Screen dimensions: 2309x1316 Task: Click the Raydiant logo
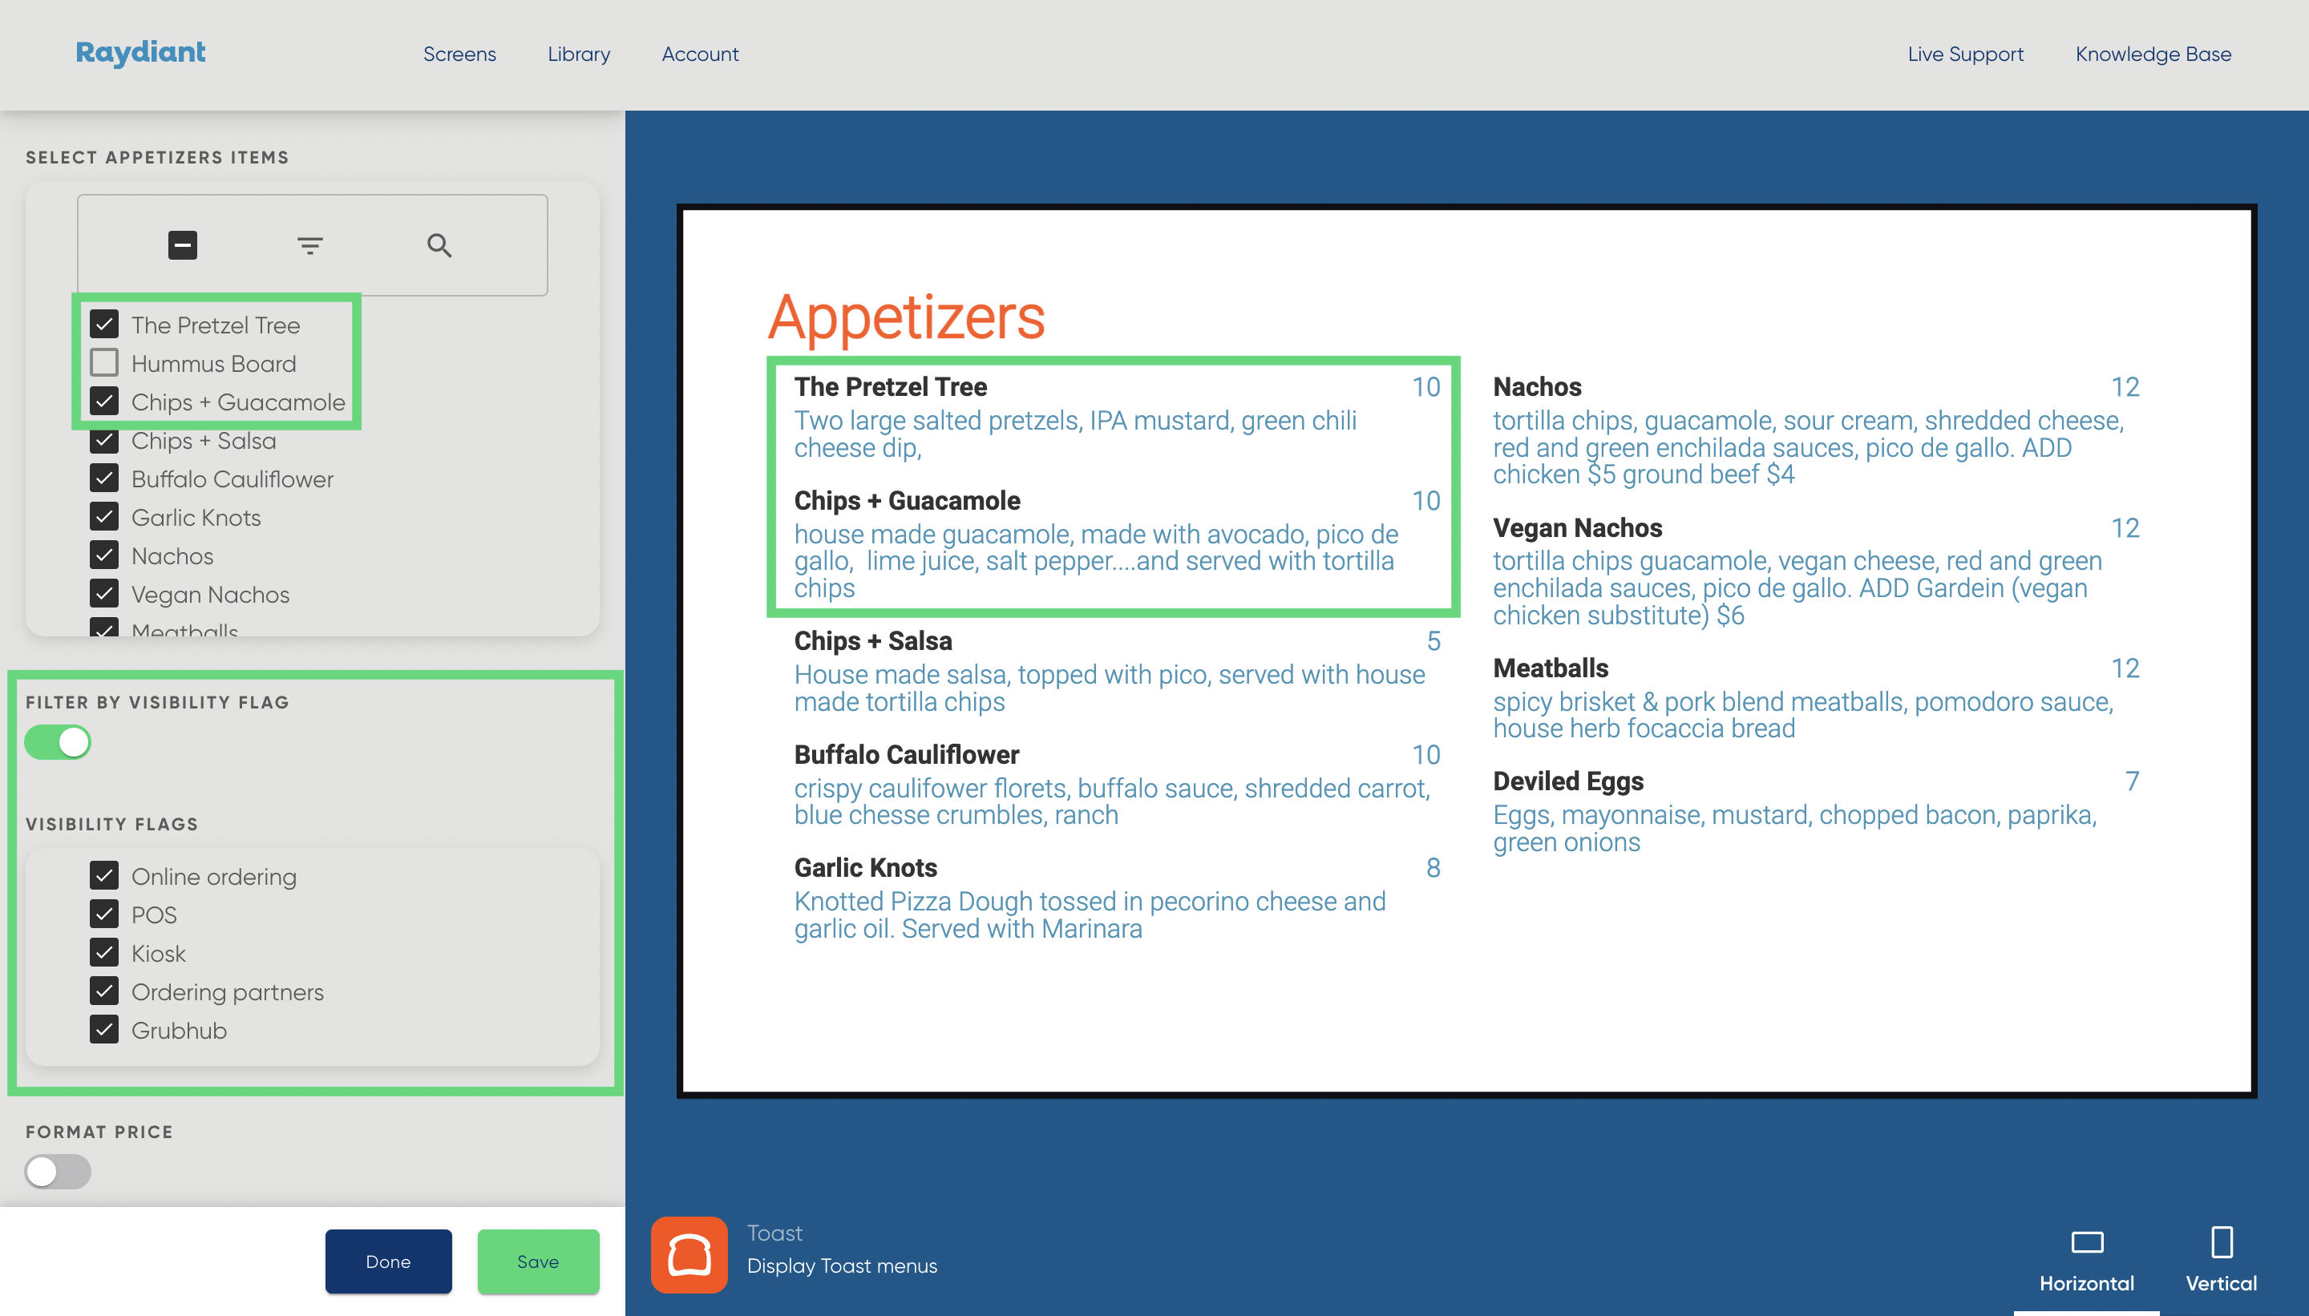tap(140, 52)
